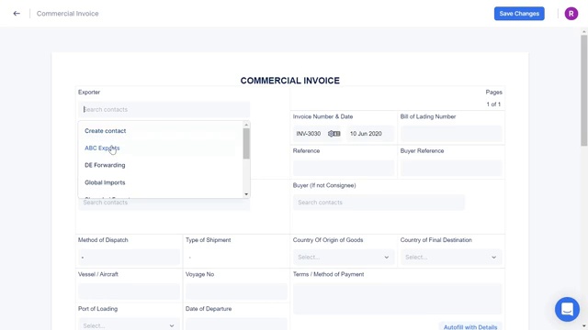The width and height of the screenshot is (588, 330).
Task: Click the contact list scrollbar thumb
Action: coord(246,143)
